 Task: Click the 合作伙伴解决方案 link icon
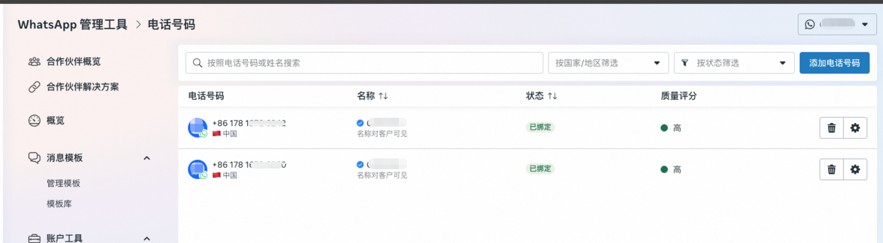[34, 87]
